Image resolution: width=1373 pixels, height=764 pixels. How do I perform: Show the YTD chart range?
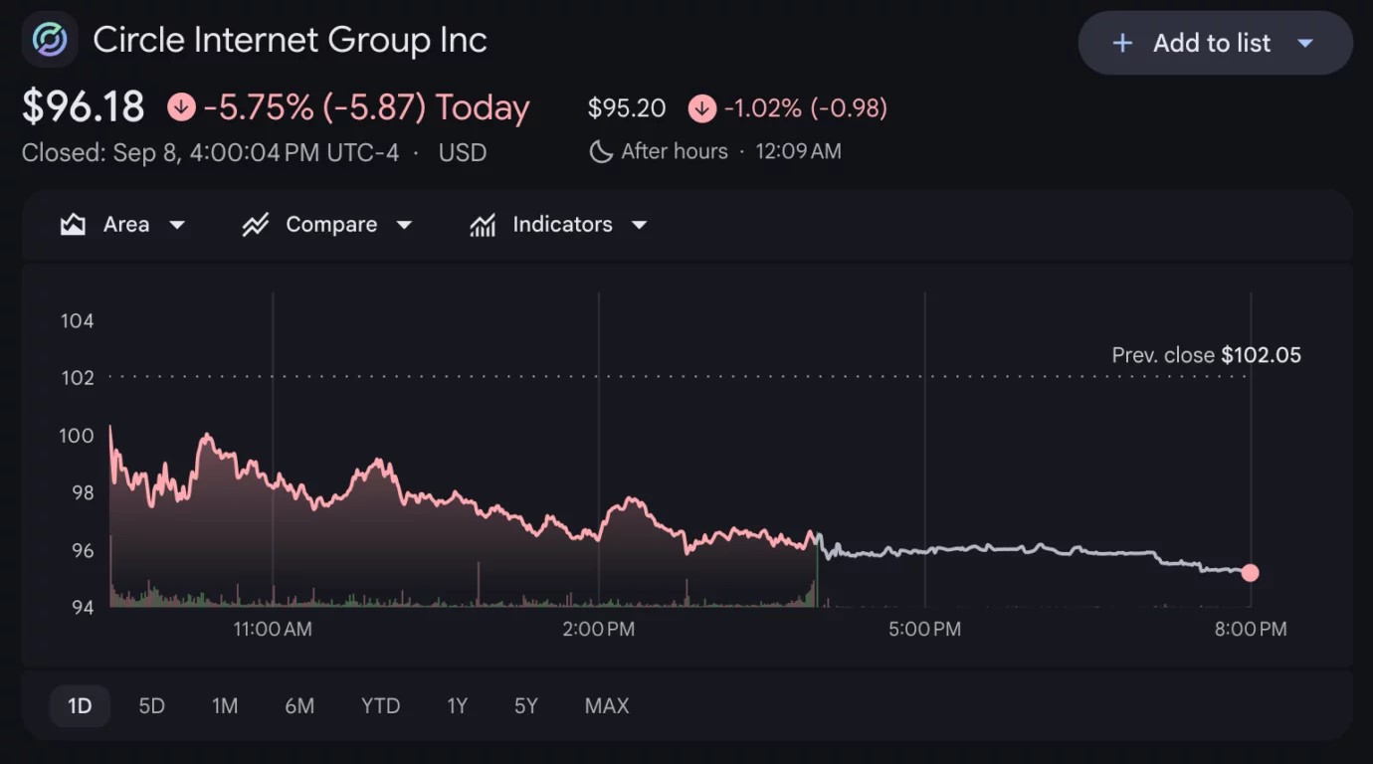pyautogui.click(x=380, y=706)
